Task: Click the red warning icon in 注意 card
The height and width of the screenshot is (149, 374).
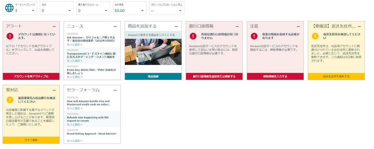Action: [254, 36]
